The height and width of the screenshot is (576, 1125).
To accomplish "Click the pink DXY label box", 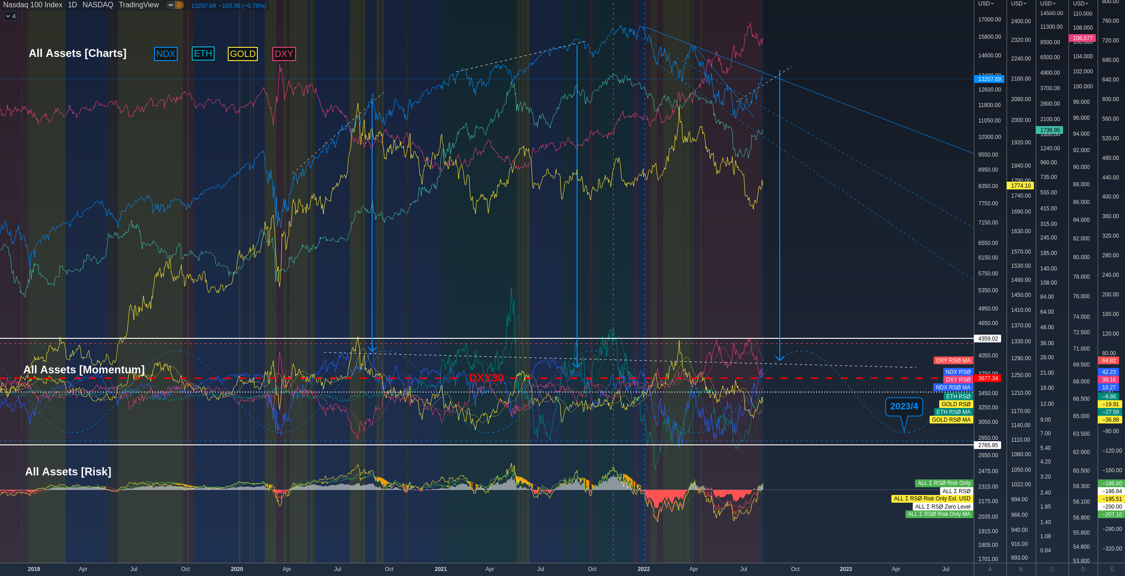I will pos(284,54).
